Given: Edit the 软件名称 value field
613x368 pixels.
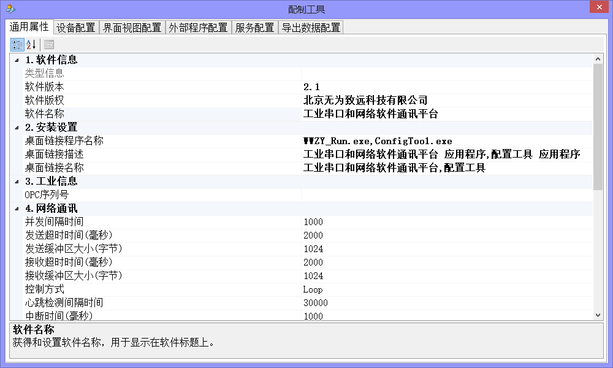Looking at the screenshot, I should 447,114.
